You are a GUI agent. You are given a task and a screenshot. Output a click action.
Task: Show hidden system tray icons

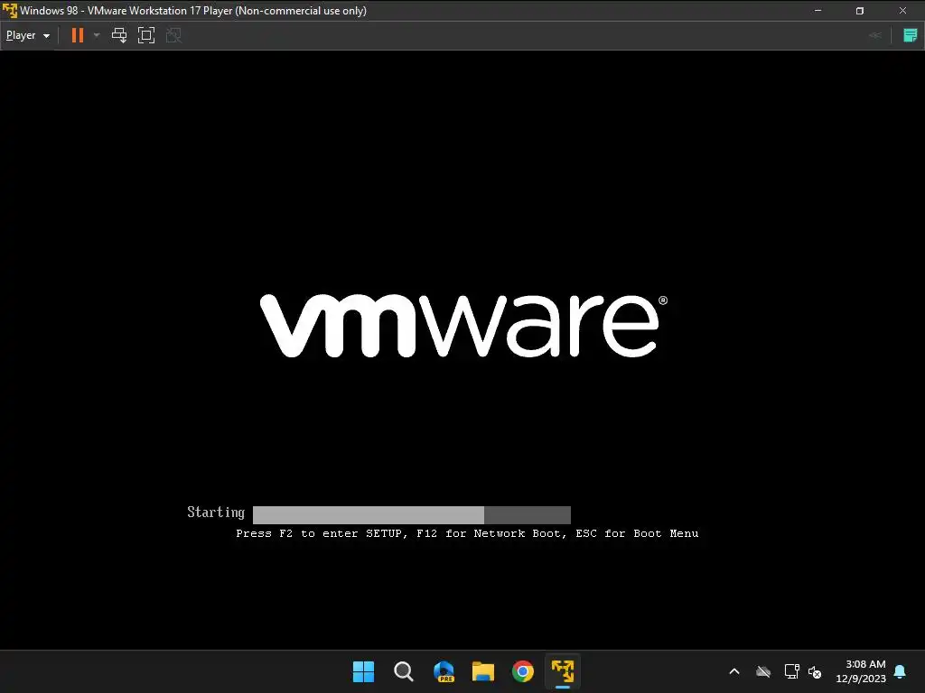pyautogui.click(x=734, y=671)
